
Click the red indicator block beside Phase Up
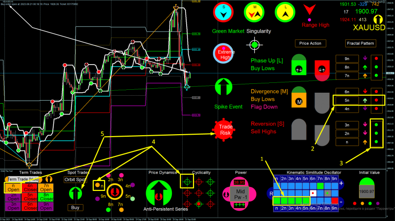pyautogui.click(x=322, y=71)
